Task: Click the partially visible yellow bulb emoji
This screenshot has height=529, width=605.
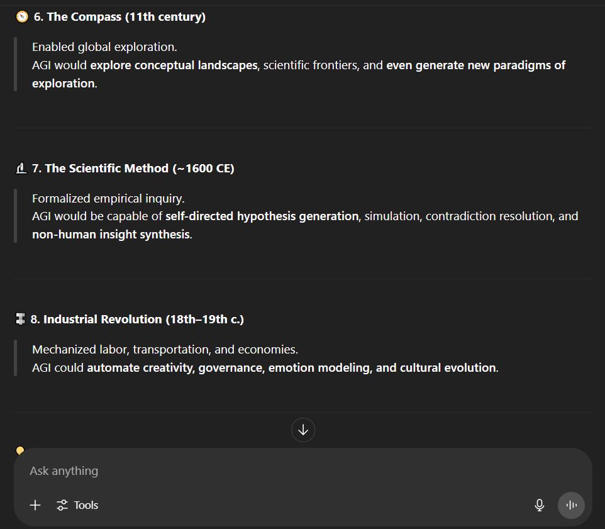Action: (20, 450)
